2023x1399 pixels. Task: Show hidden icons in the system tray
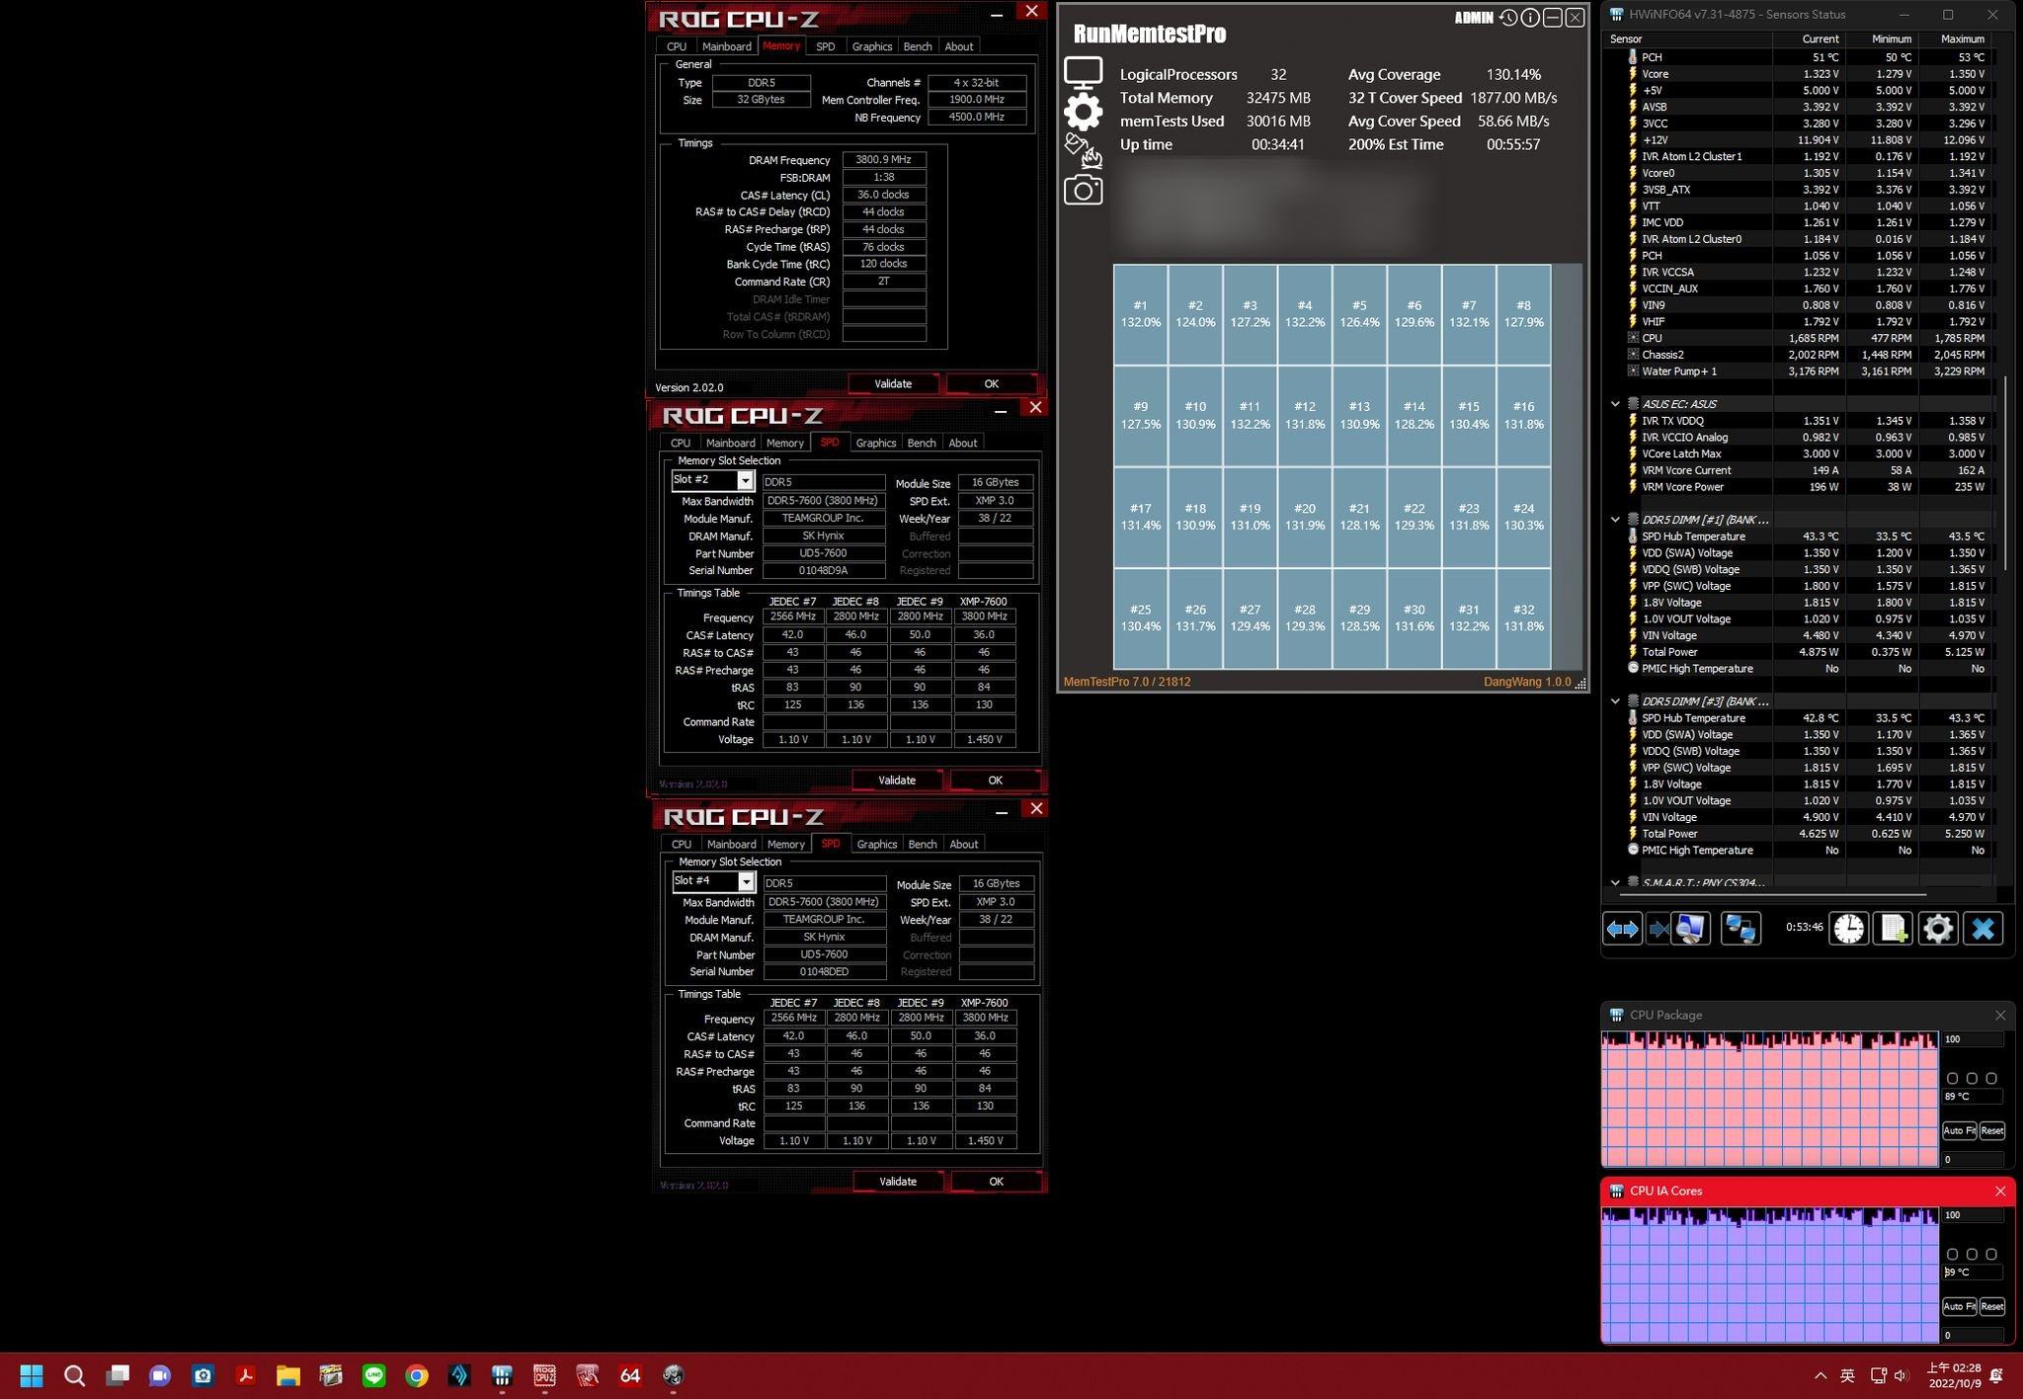(1821, 1375)
